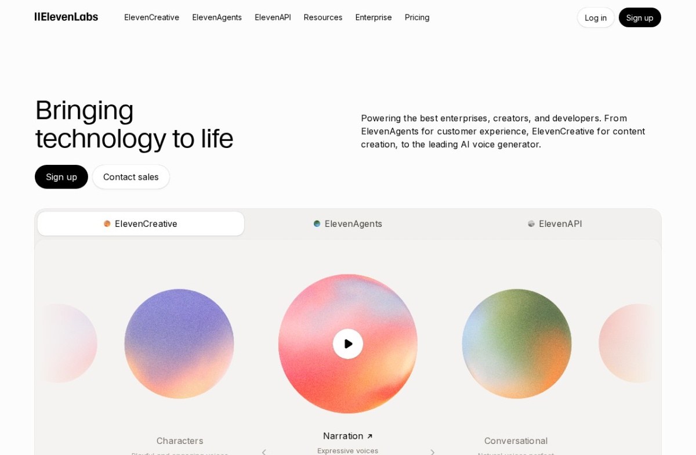Open the Narration link with arrow
Image resolution: width=696 pixels, height=455 pixels.
pos(348,436)
